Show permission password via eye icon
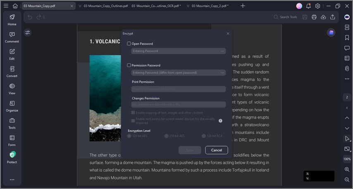This screenshot has height=189, width=353. [x=222, y=73]
